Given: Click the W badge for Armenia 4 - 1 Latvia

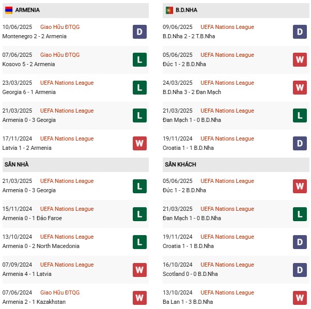Looking at the screenshot, I should 139,269.
